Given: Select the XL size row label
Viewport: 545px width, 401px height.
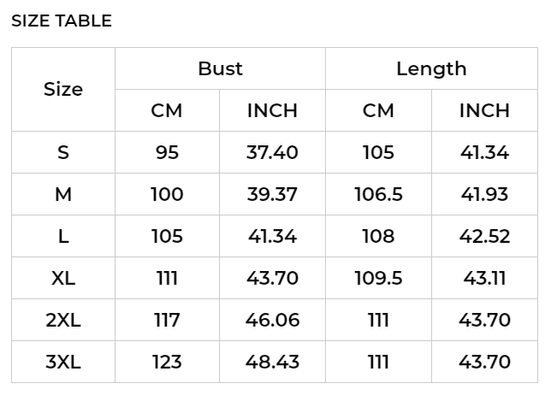Looking at the screenshot, I should pos(63,278).
